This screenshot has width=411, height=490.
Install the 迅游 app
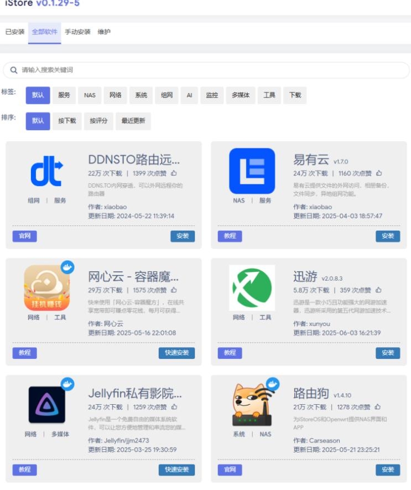tap(388, 353)
